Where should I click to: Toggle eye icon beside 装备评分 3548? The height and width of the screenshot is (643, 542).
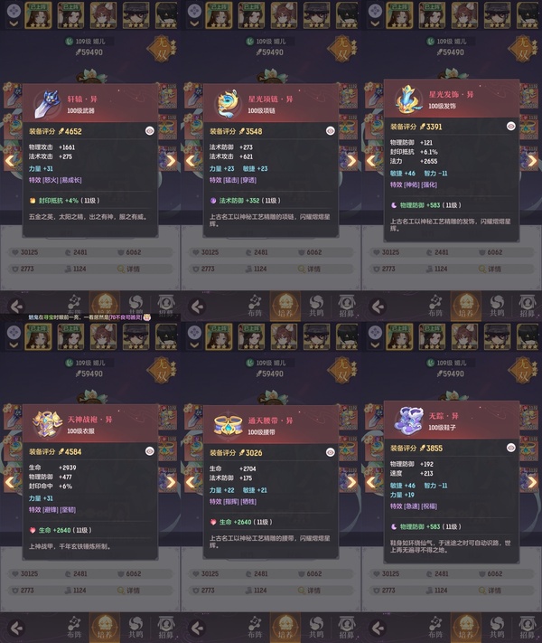tap(331, 131)
